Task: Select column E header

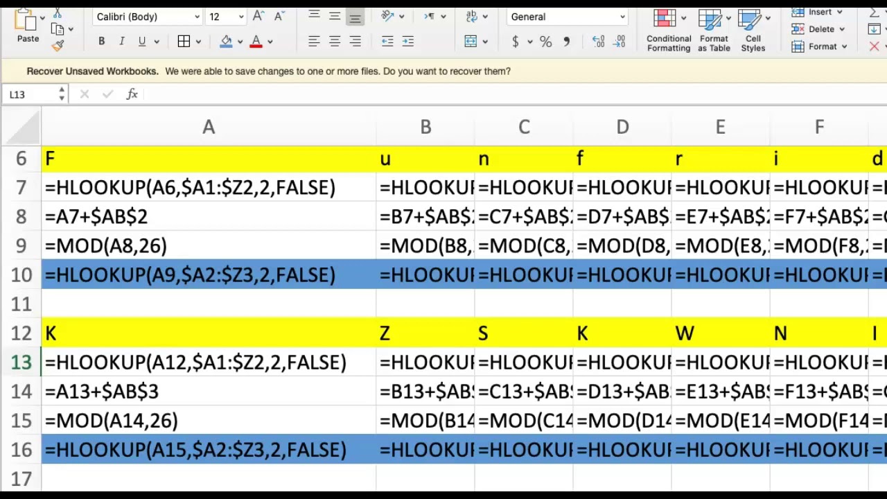Action: 721,127
